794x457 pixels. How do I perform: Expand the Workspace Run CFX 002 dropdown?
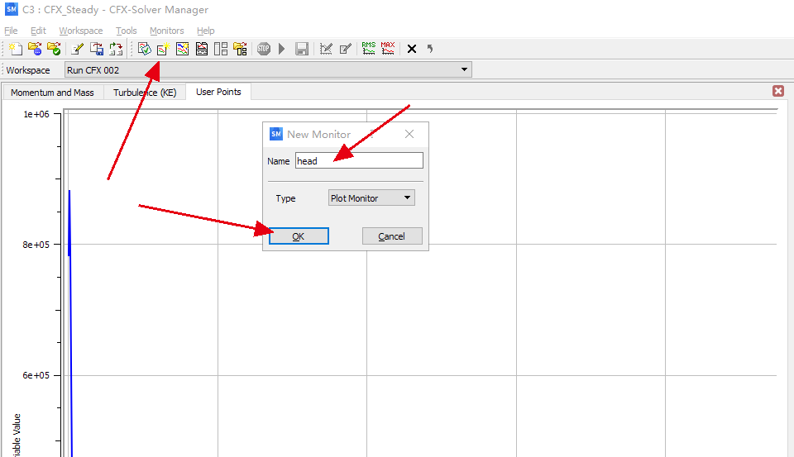click(464, 70)
